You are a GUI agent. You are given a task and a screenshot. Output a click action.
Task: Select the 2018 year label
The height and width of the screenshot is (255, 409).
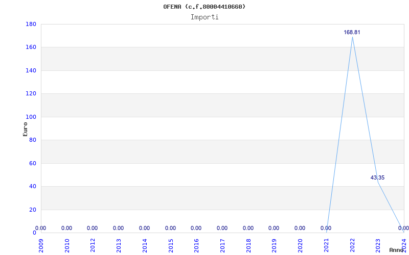pos(248,245)
